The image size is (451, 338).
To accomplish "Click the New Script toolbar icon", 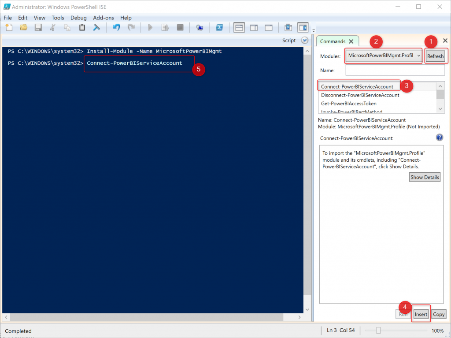I will point(9,27).
